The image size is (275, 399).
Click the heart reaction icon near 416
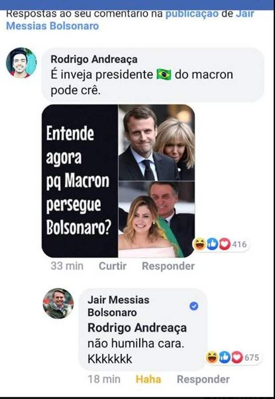(x=224, y=244)
